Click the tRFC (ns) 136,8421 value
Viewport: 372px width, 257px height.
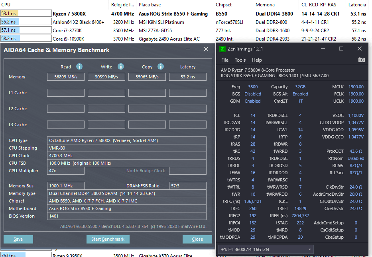tap(253, 201)
